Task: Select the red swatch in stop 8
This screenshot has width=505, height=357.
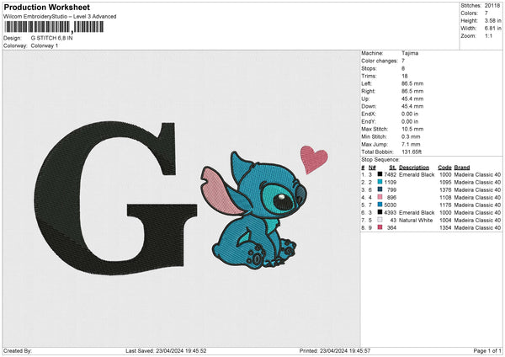Action: pos(380,227)
